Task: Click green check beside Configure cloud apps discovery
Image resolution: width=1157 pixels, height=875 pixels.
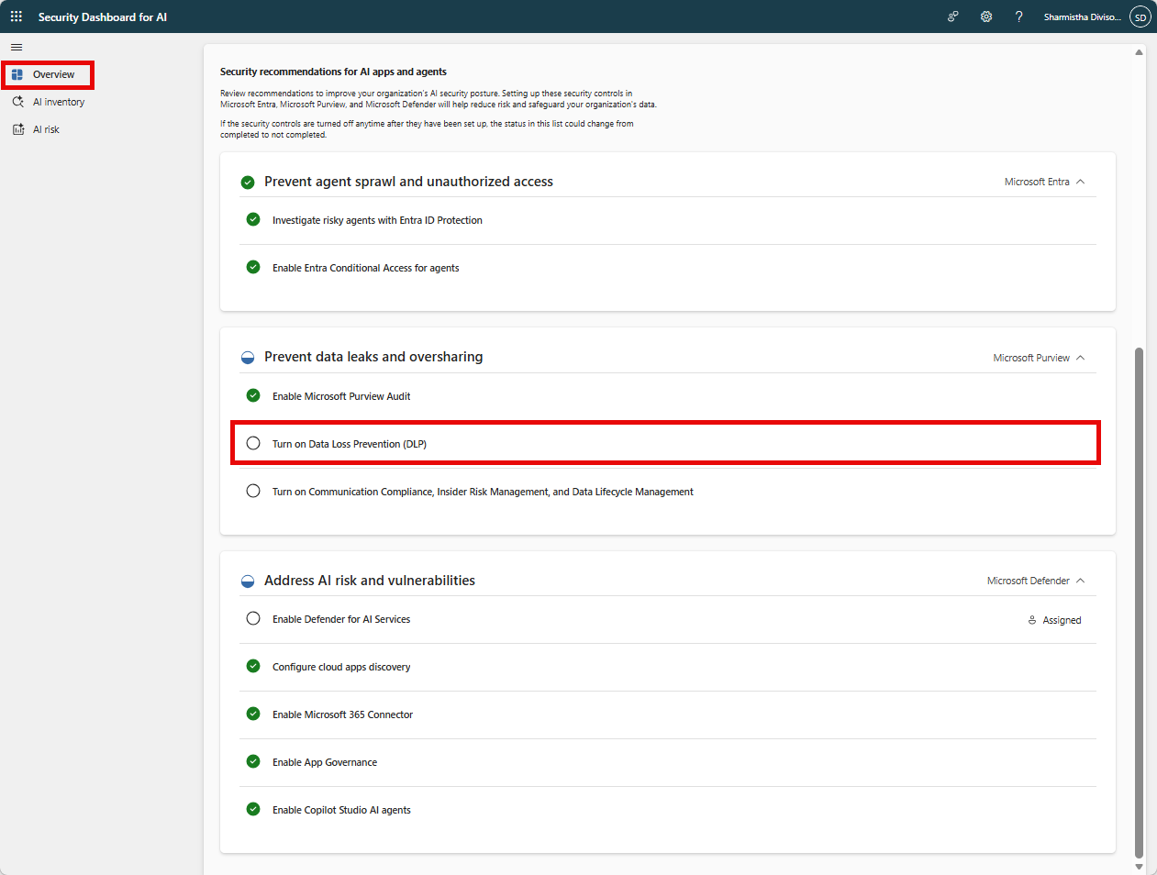Action: [x=253, y=666]
